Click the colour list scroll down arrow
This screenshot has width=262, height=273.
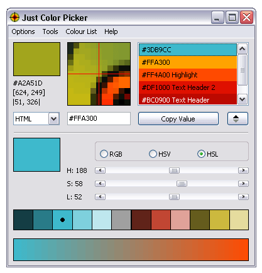pyautogui.click(x=243, y=99)
